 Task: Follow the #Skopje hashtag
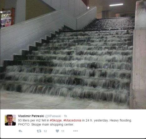click(x=56, y=120)
